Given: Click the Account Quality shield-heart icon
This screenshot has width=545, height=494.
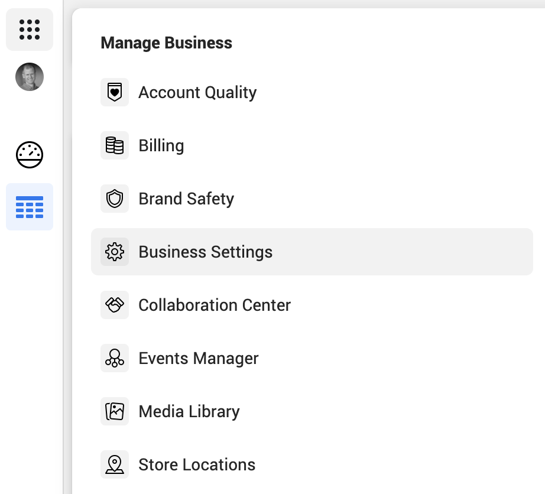Looking at the screenshot, I should (x=115, y=92).
